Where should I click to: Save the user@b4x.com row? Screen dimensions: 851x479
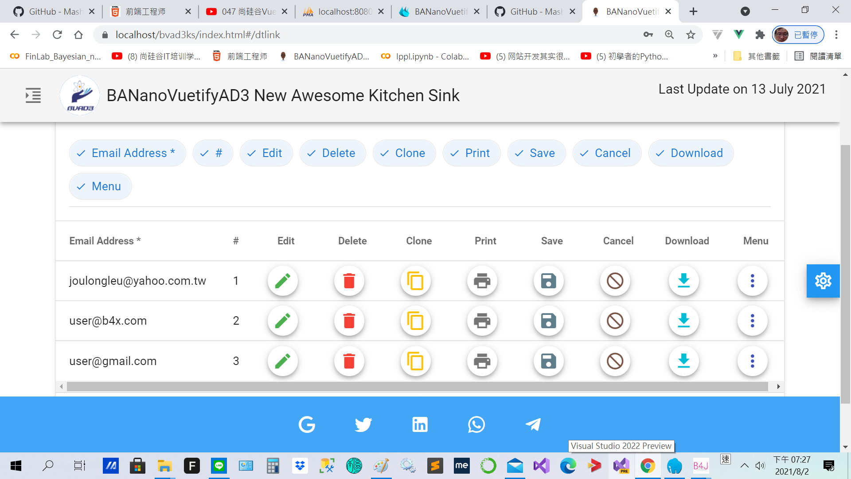pos(548,321)
